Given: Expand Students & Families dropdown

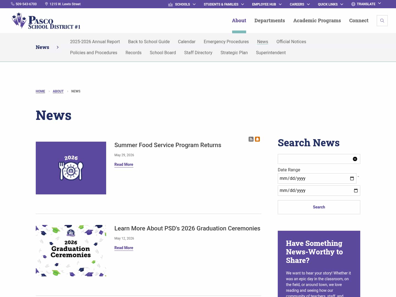Looking at the screenshot, I should [x=224, y=4].
